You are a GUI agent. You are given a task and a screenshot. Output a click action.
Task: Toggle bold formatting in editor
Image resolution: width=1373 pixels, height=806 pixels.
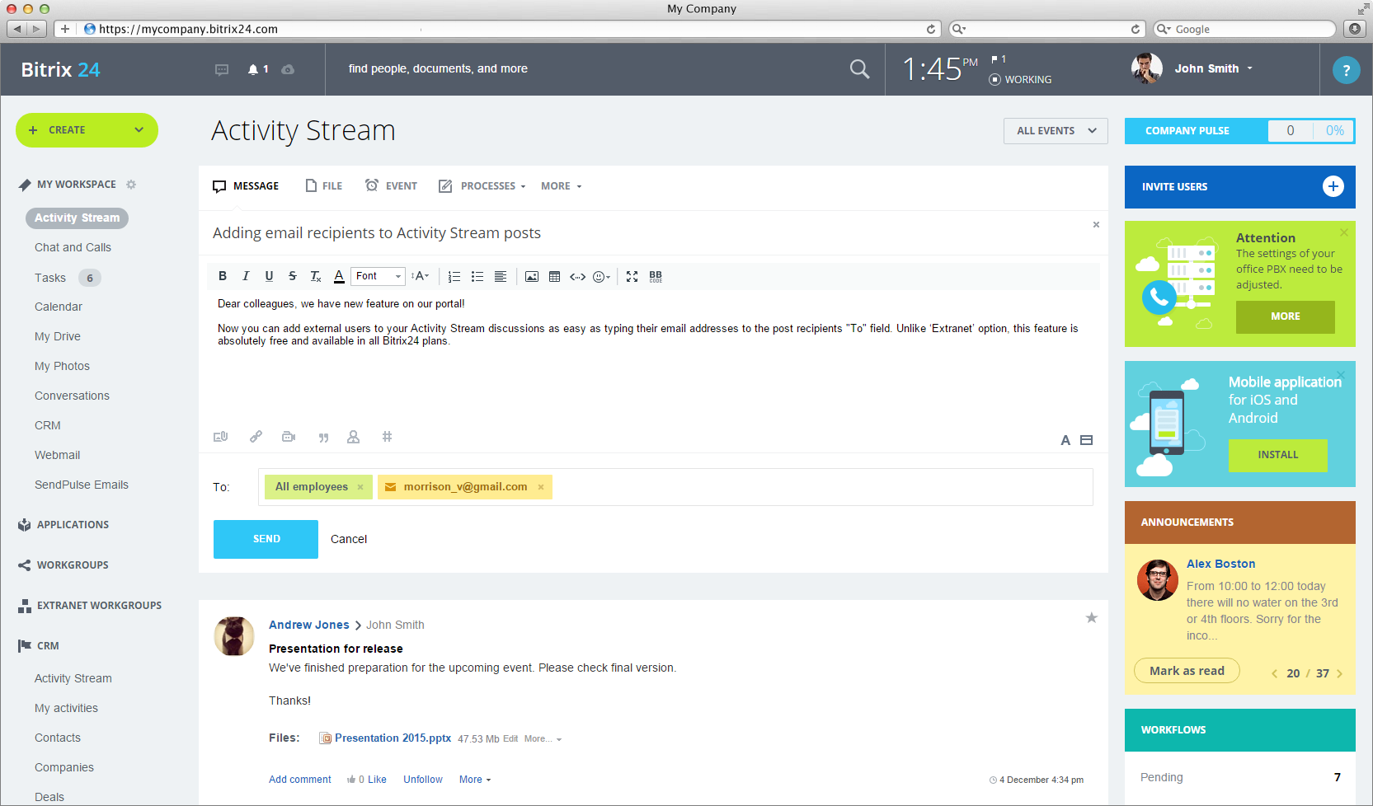pyautogui.click(x=223, y=276)
